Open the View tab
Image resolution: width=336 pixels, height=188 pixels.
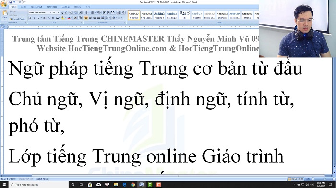click(88, 7)
